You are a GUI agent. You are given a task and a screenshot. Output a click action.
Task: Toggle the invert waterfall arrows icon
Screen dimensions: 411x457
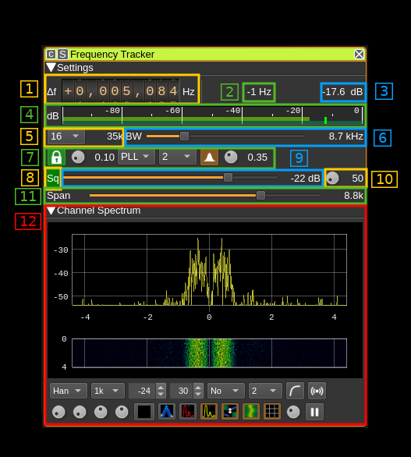click(230, 412)
